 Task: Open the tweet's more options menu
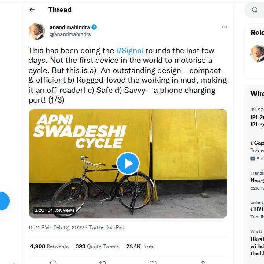[x=224, y=27]
